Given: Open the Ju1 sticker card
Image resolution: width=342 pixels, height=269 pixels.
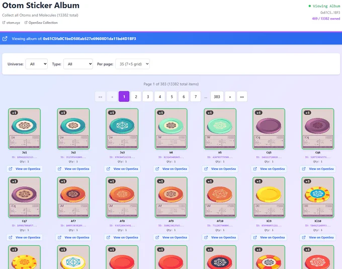Looking at the screenshot, I should (x=25, y=129).
